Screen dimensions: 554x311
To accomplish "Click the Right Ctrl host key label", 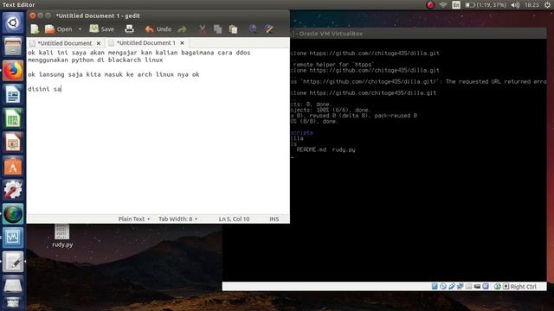I will [523, 287].
